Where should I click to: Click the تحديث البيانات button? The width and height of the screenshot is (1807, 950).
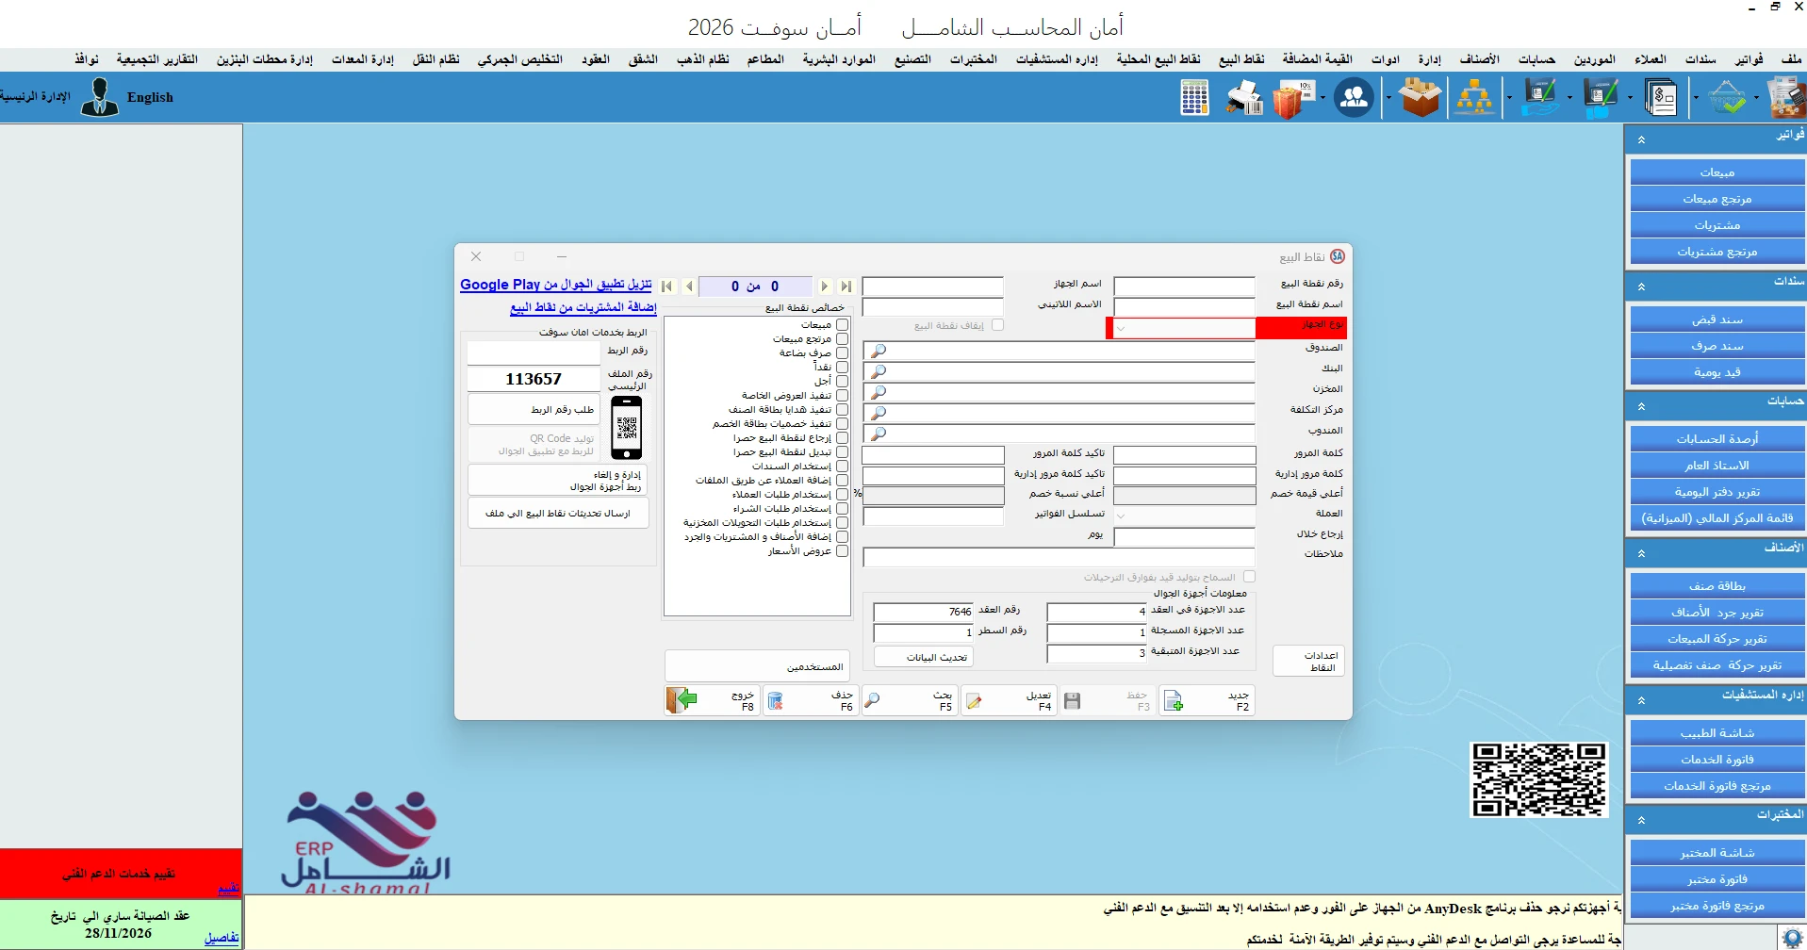coord(924,657)
